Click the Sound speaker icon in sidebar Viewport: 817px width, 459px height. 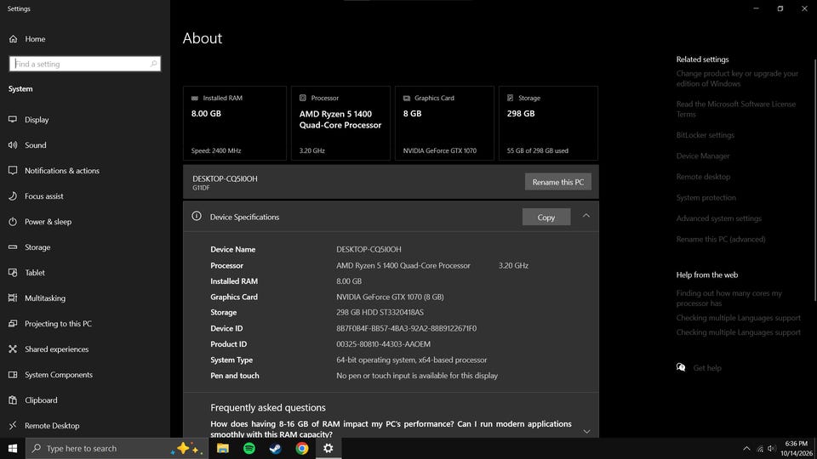(13, 144)
